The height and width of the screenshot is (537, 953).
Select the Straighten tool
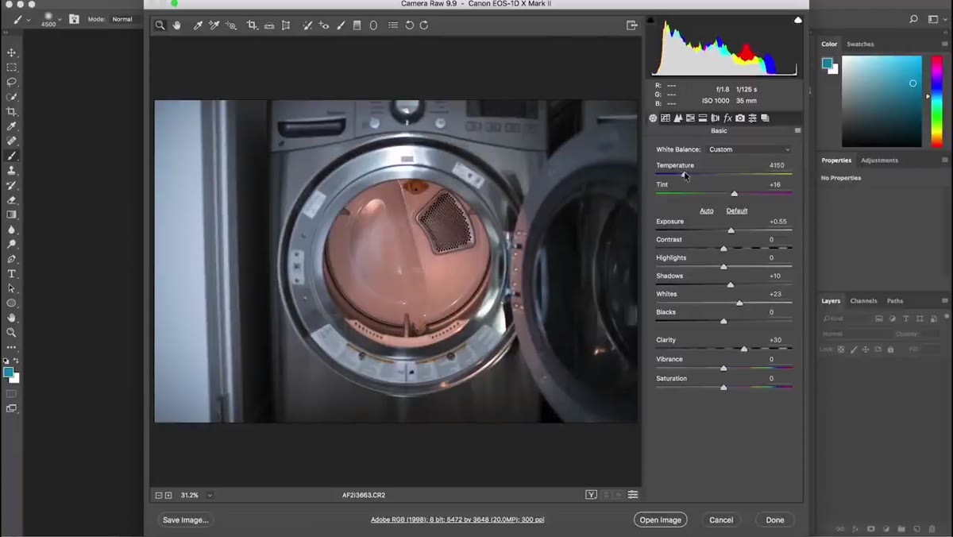[269, 25]
